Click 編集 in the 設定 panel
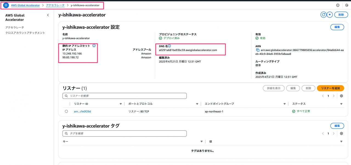The height and width of the screenshot is (165, 351). point(337,27)
